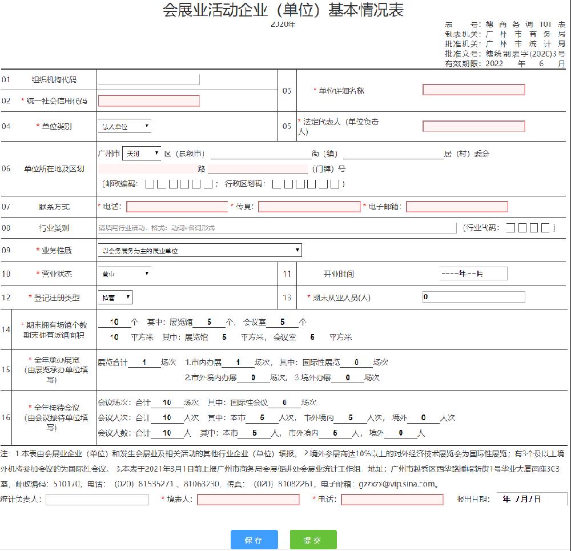Click the 全年承办展览 label
571x551 pixels.
(x=57, y=360)
